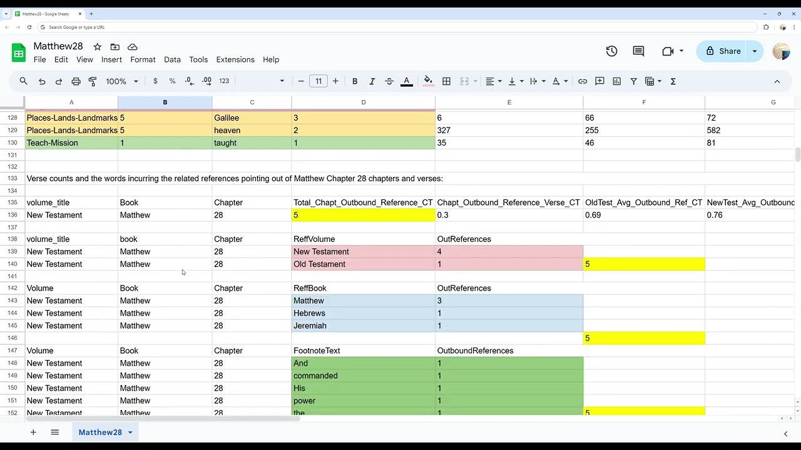Screen dimensions: 801x450
Task: Open the Tools menu
Action: tap(198, 59)
